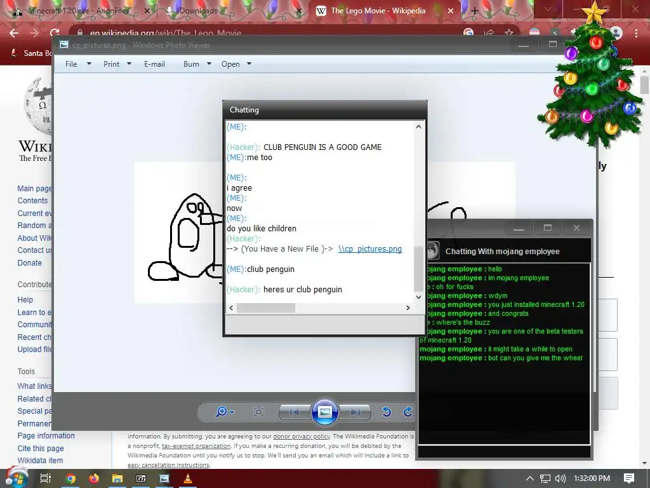Click the Chatting window scroll down arrow
This screenshot has height=488, width=650.
tap(418, 297)
